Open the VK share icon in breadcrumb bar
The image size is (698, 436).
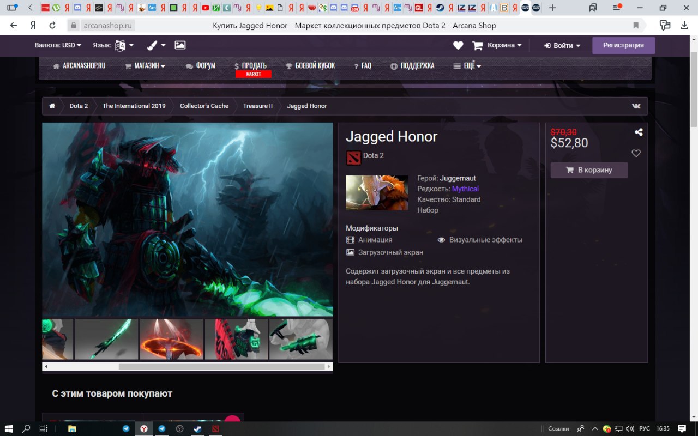(636, 106)
